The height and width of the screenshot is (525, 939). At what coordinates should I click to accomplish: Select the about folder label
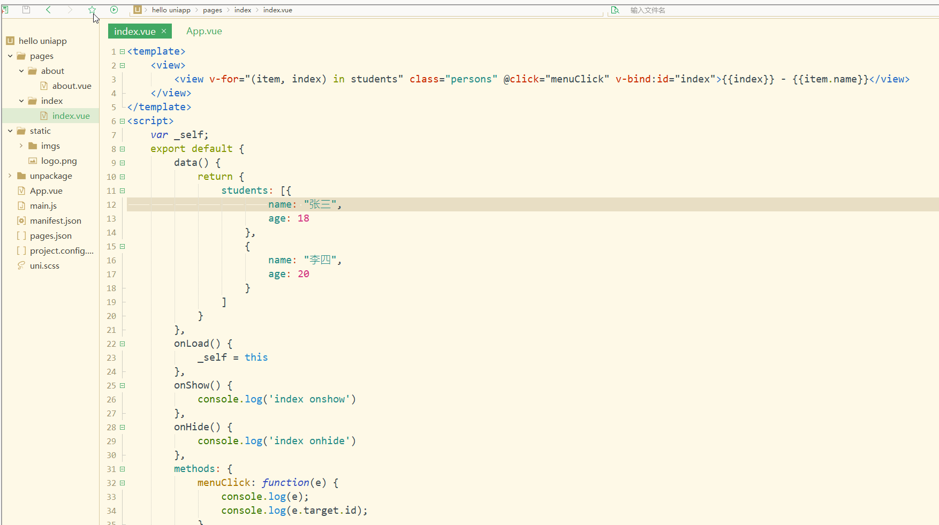[52, 71]
